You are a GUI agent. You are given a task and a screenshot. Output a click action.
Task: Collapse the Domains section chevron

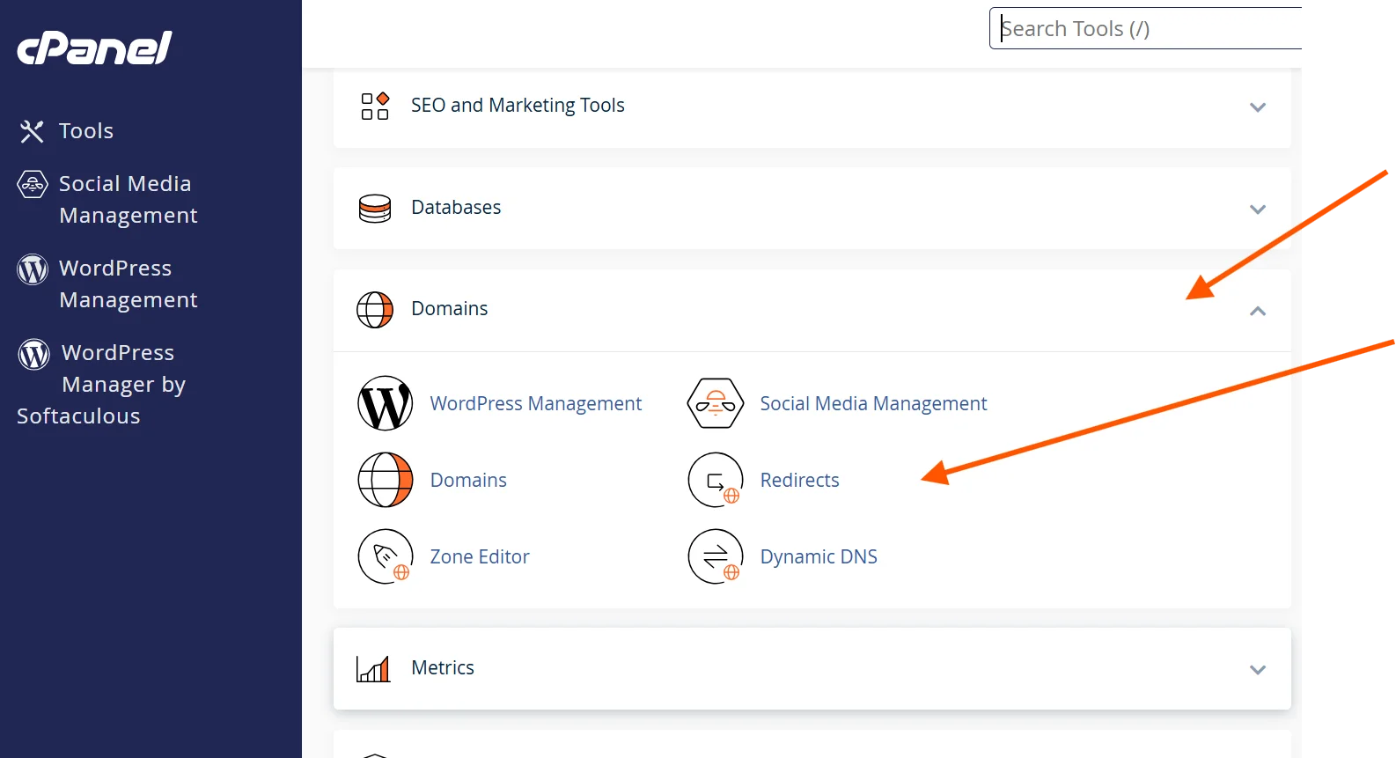(1258, 311)
